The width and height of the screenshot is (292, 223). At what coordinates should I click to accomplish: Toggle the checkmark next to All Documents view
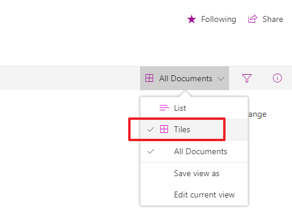[151, 151]
